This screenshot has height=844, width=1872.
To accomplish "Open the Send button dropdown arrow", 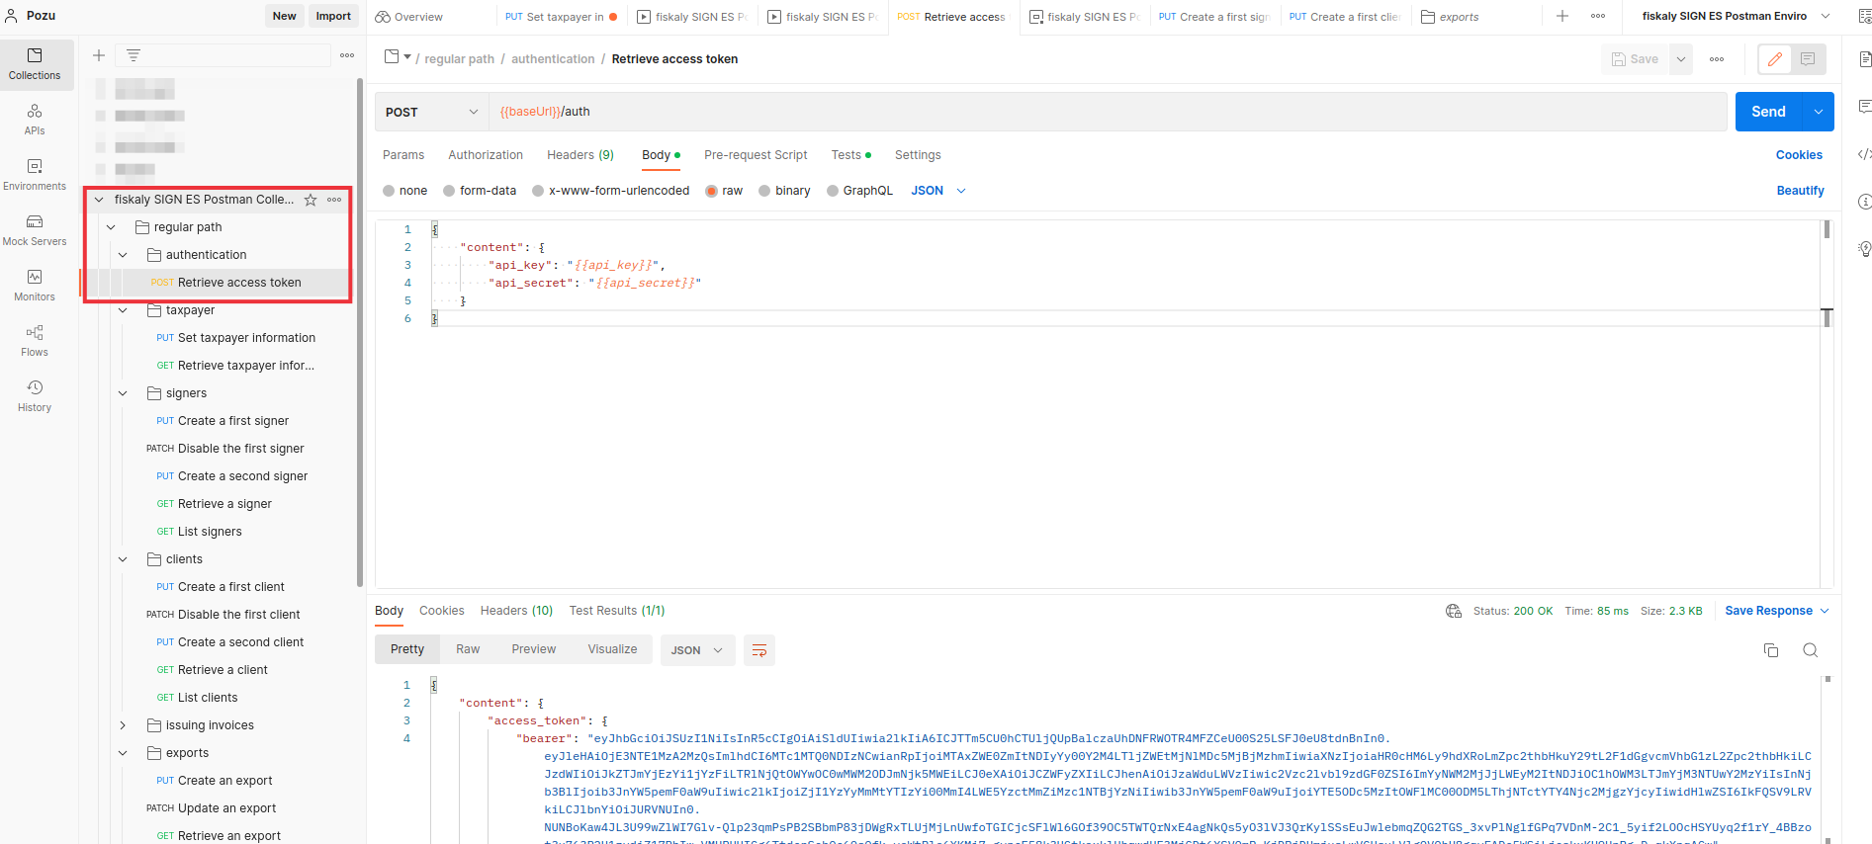I will point(1819,112).
